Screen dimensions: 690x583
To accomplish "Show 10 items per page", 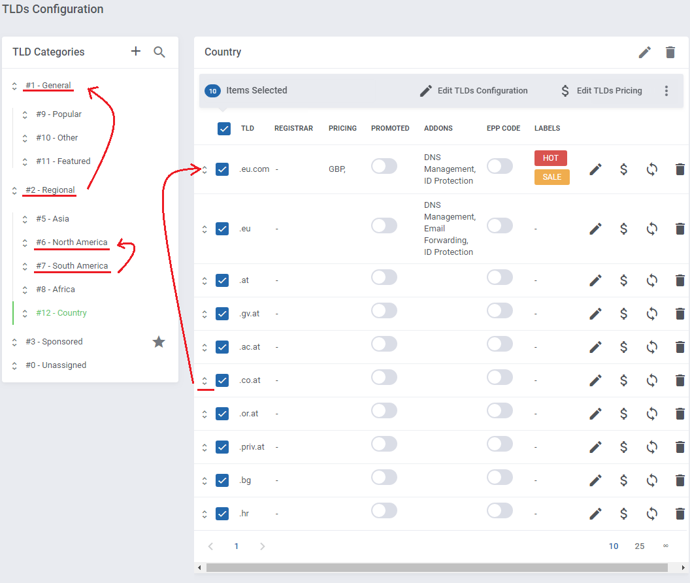I will [x=614, y=546].
